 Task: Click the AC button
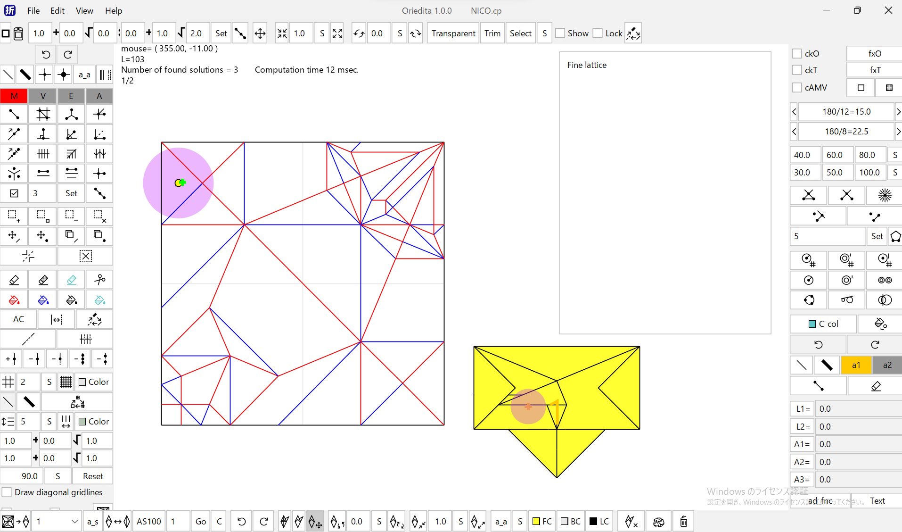pos(18,319)
